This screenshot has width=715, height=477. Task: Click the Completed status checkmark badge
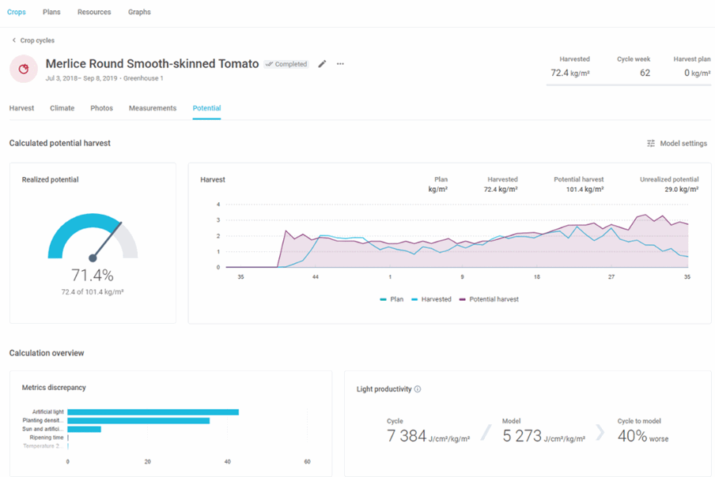tap(286, 64)
